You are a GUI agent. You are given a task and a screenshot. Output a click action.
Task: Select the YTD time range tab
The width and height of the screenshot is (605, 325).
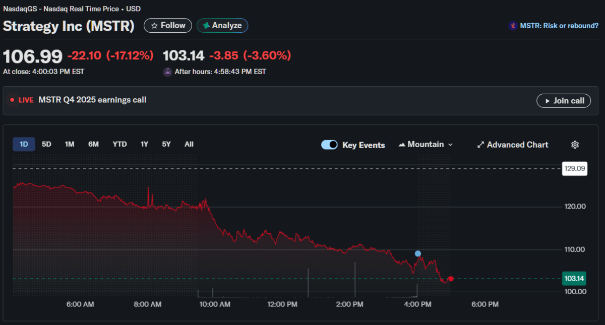click(119, 144)
